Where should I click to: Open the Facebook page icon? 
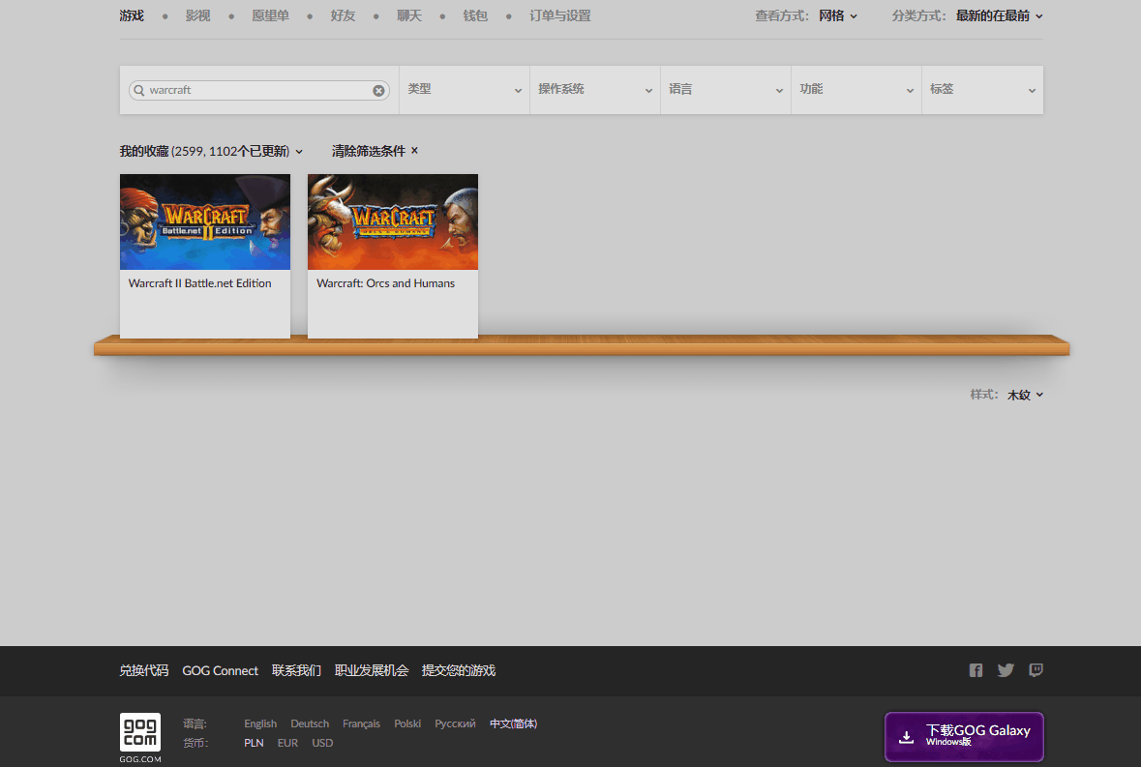976,670
